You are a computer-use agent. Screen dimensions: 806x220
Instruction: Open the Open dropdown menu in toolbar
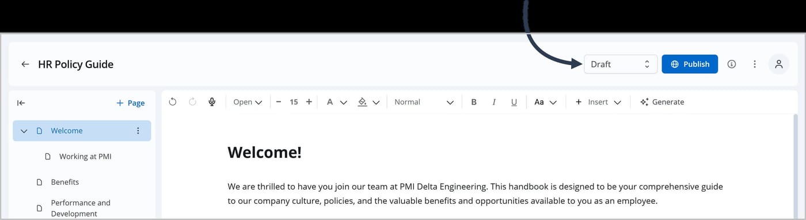click(x=248, y=102)
